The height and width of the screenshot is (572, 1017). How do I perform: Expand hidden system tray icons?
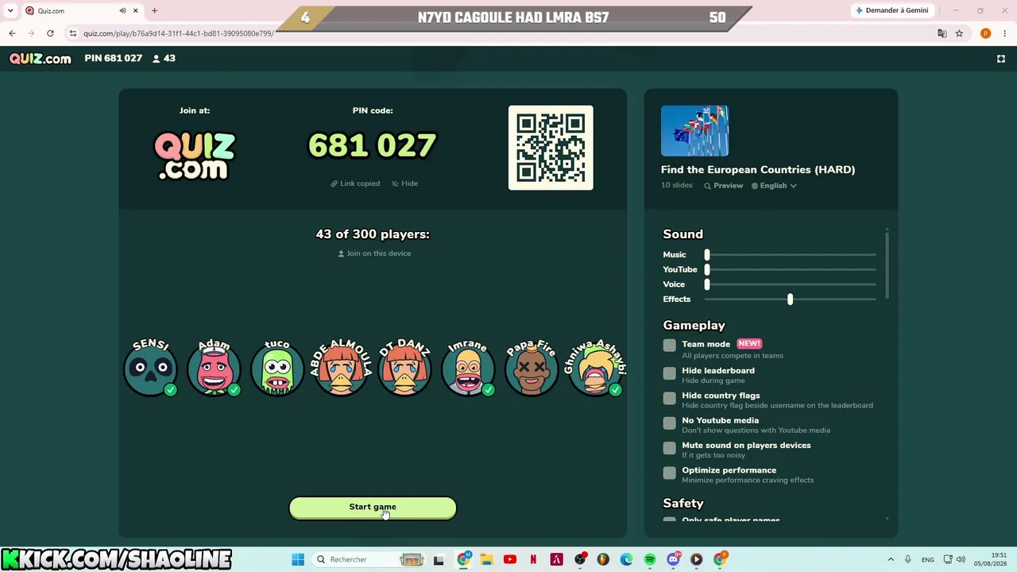click(x=891, y=559)
